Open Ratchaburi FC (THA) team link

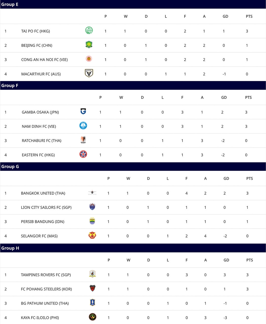[42, 141]
